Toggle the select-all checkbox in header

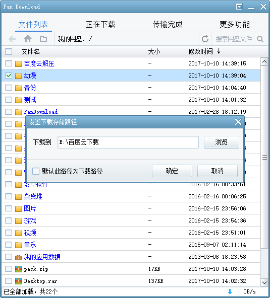coord(9,51)
